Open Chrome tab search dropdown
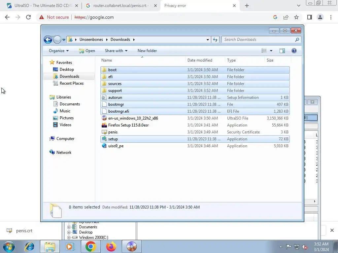The width and height of the screenshot is (338, 253). click(x=298, y=6)
